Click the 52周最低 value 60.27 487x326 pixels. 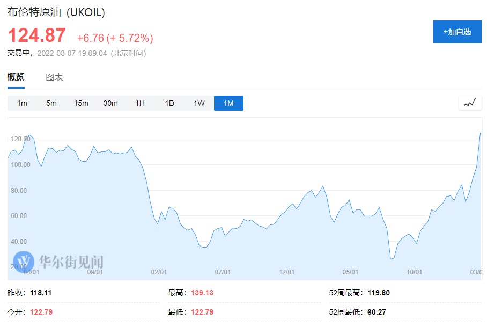(x=378, y=312)
